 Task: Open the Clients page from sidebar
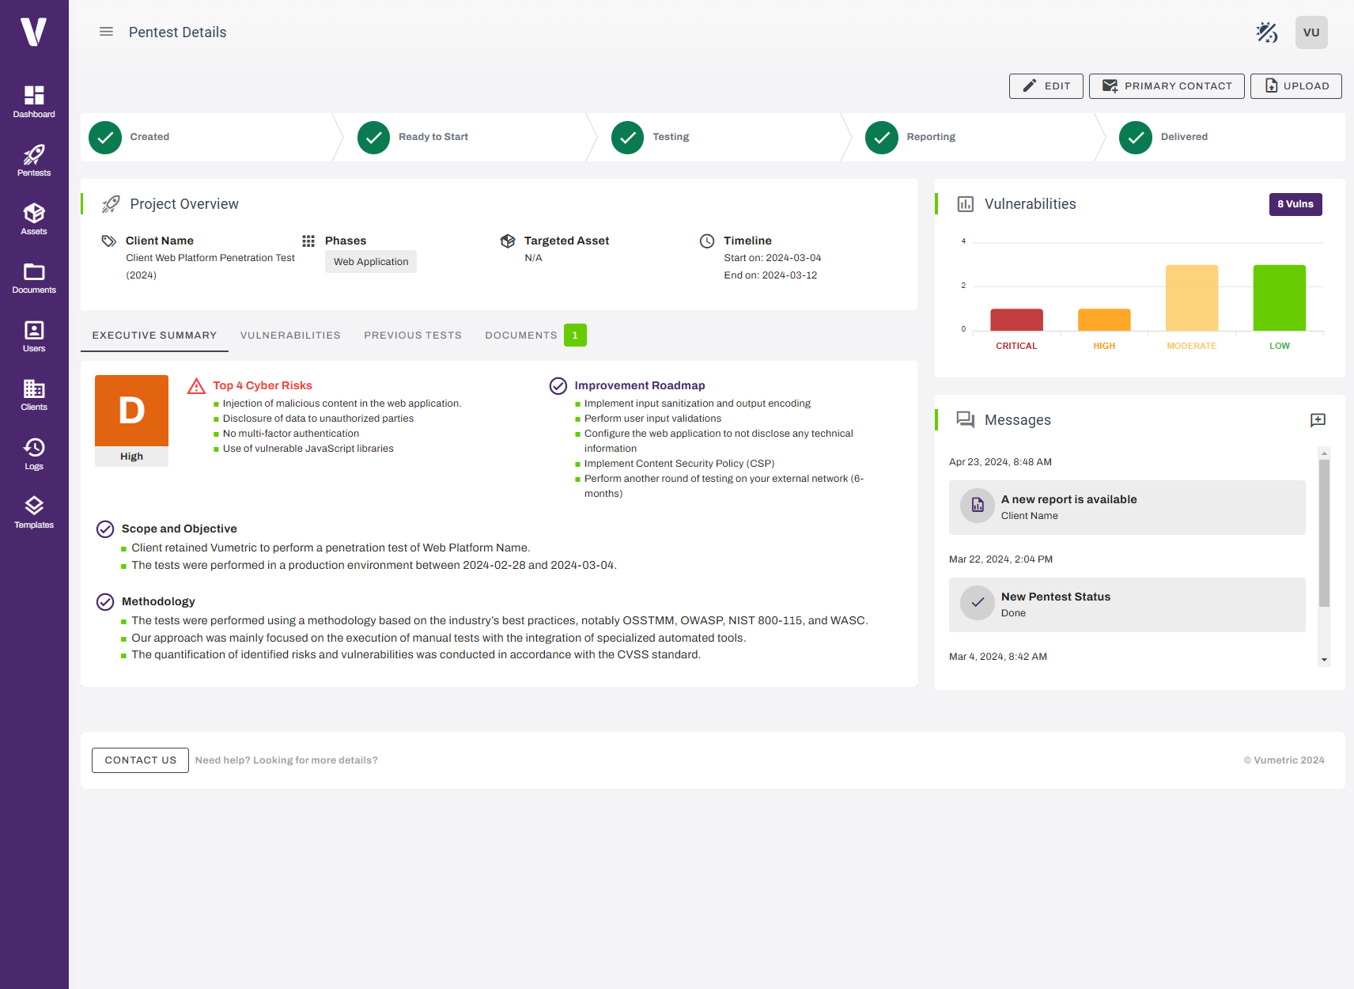coord(34,395)
